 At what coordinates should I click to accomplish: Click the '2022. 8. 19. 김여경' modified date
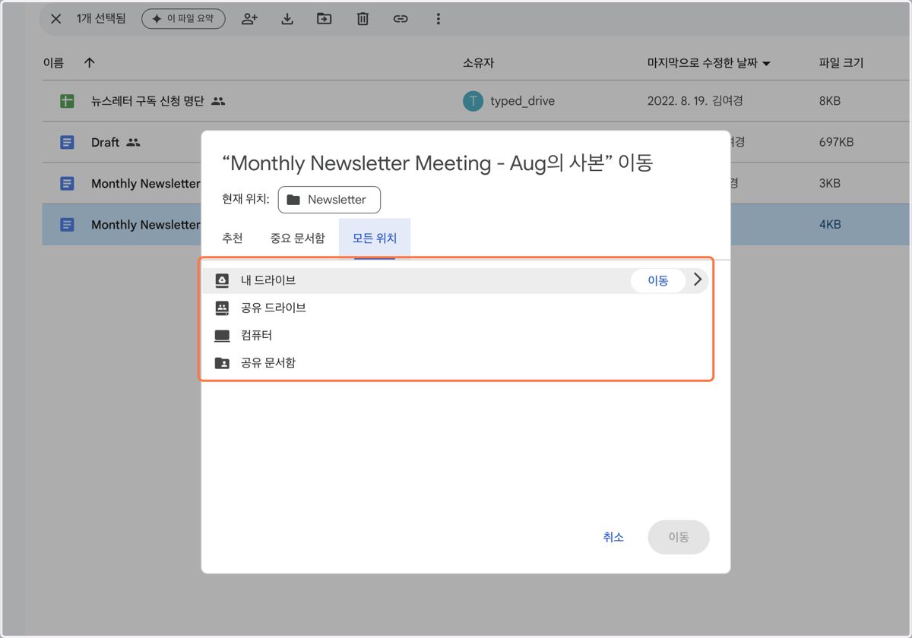(695, 101)
